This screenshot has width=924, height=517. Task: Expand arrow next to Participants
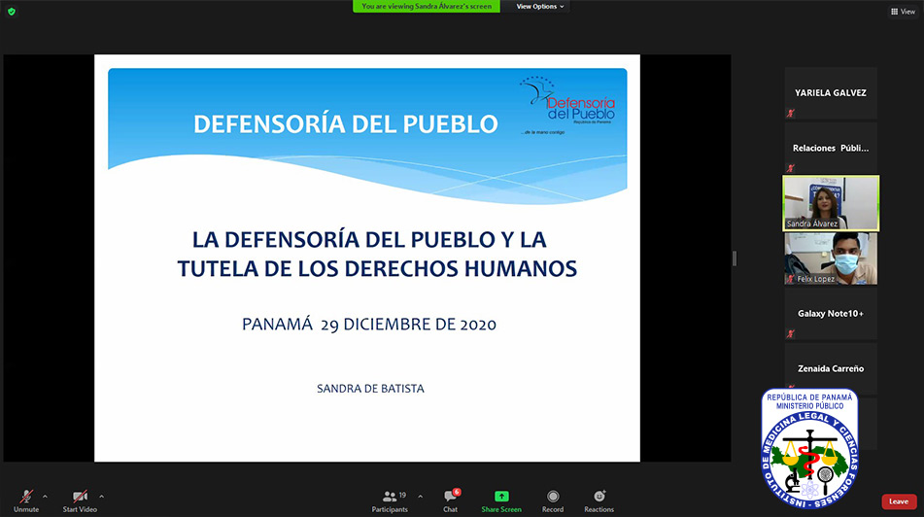[420, 497]
